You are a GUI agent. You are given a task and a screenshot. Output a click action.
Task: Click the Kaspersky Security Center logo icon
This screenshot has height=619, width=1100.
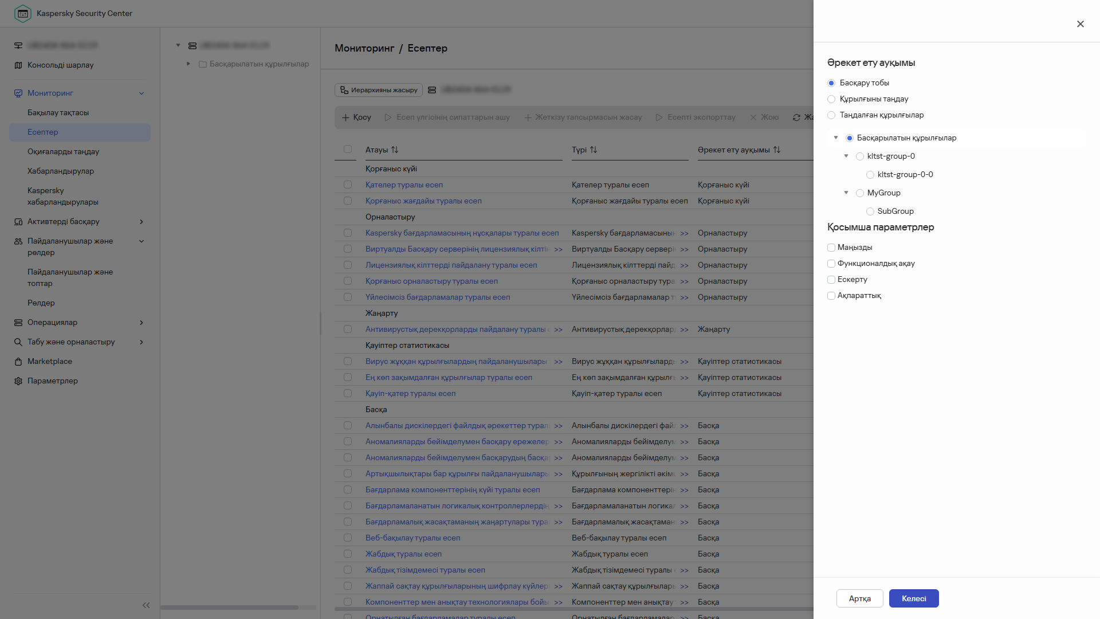pos(23,14)
